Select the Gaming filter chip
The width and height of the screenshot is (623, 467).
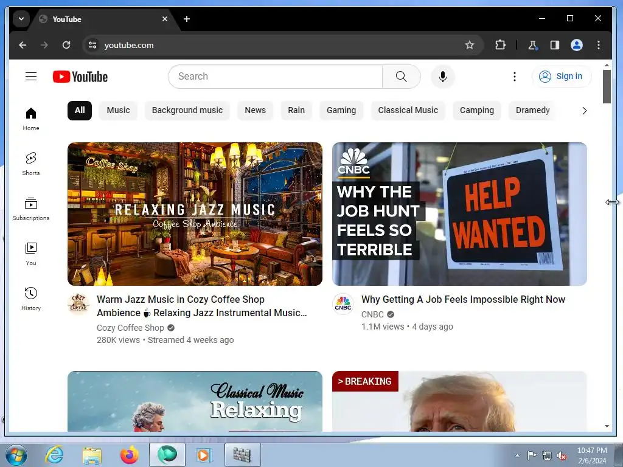tap(341, 111)
